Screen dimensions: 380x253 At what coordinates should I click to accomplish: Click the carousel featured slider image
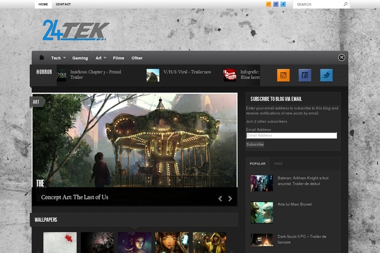135,140
